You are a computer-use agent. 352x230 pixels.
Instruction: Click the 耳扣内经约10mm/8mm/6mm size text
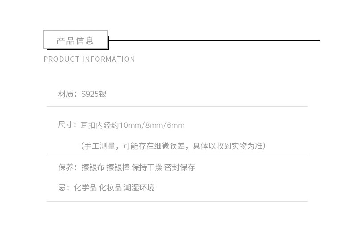pos(132,125)
